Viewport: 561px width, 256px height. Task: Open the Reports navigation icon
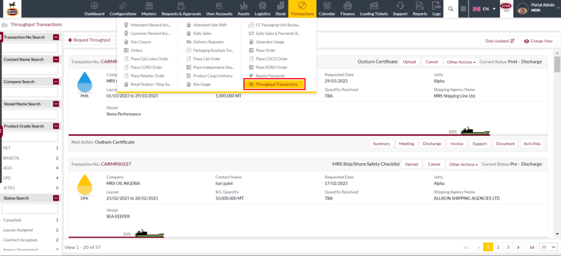coord(420,5)
